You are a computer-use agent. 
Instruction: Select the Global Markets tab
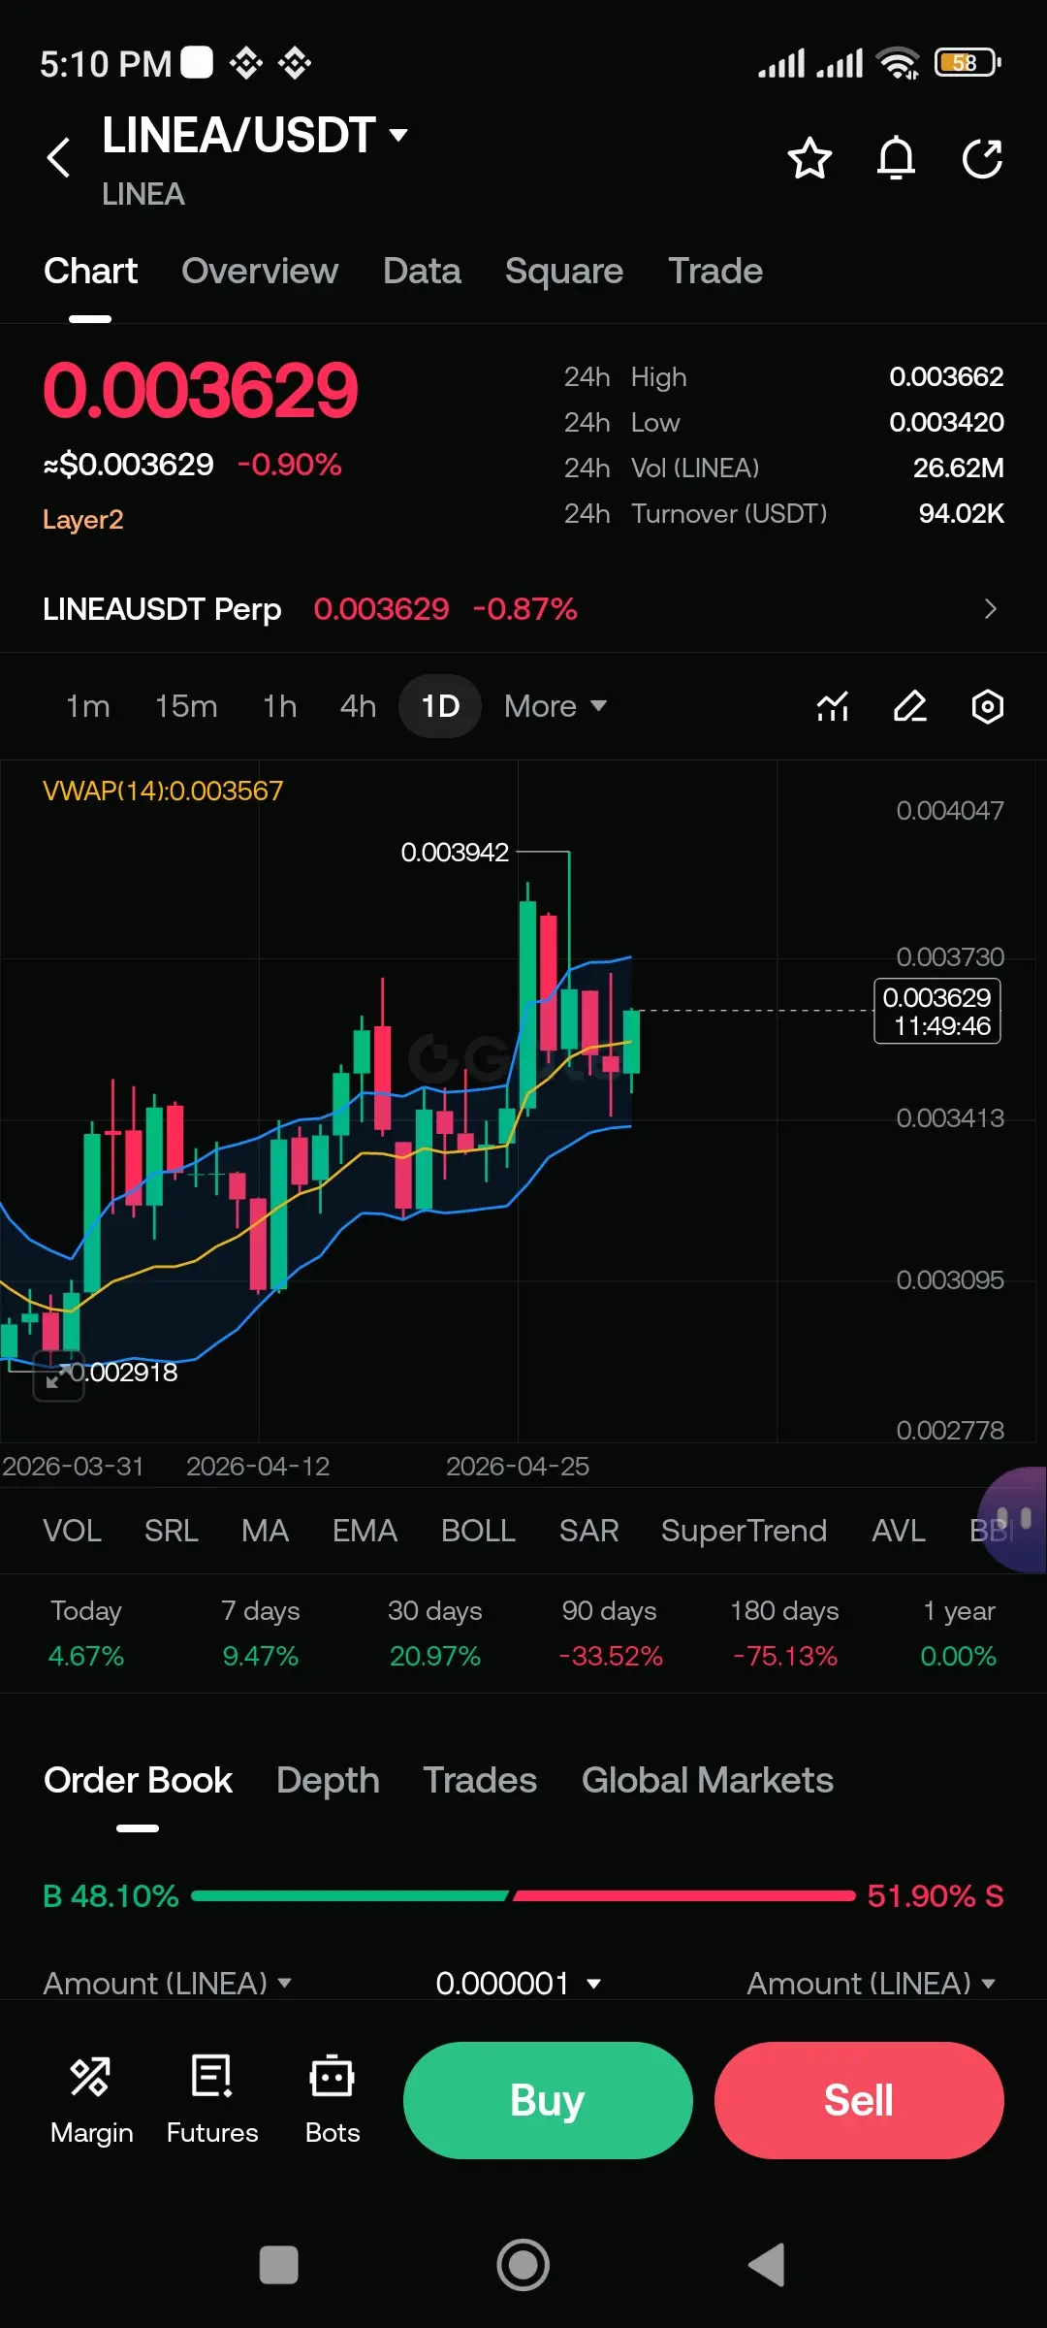(x=708, y=1780)
